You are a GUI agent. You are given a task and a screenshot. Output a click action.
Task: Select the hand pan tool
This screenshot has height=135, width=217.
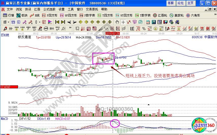pyautogui.click(x=117, y=22)
